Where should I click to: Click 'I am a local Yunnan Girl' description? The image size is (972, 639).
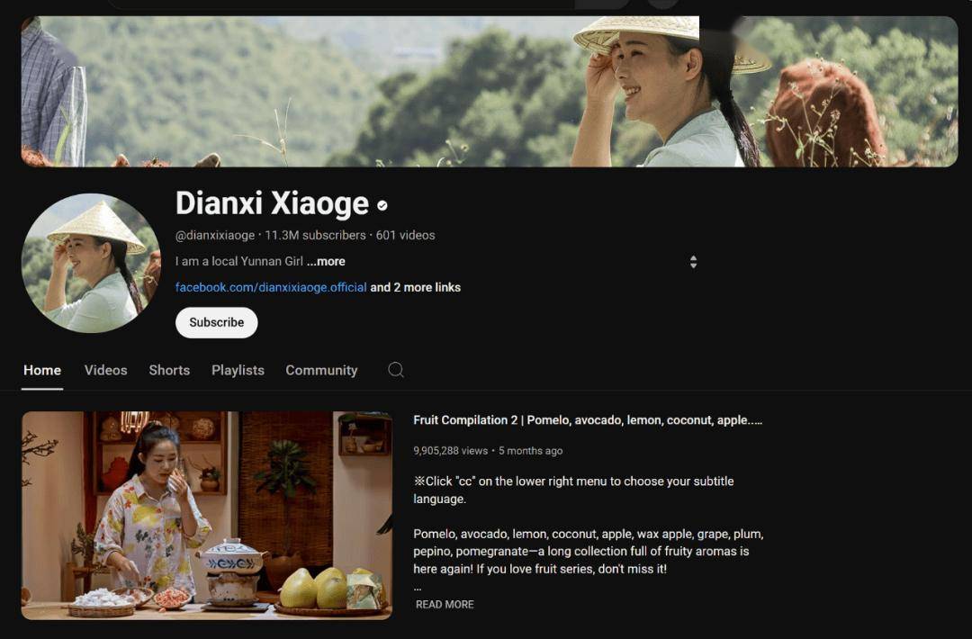(238, 261)
